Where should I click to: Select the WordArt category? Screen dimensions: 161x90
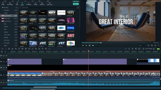(9, 27)
